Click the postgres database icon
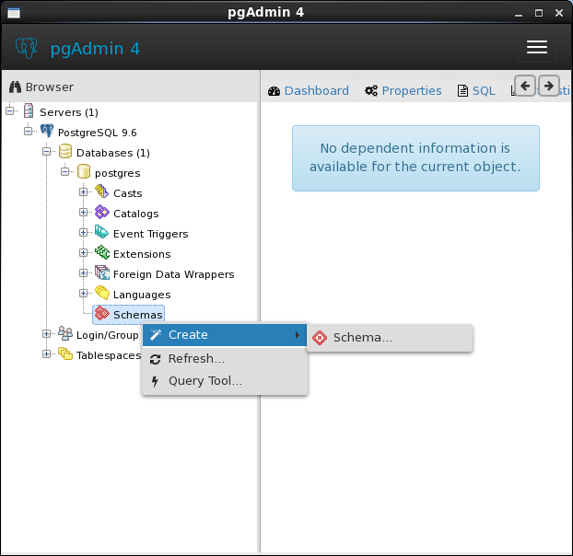This screenshot has height=556, width=573. (84, 171)
